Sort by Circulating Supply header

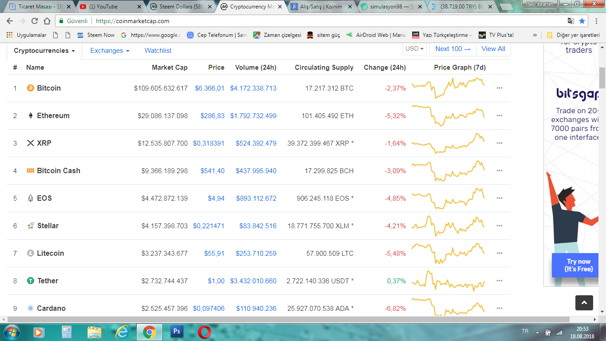(324, 67)
